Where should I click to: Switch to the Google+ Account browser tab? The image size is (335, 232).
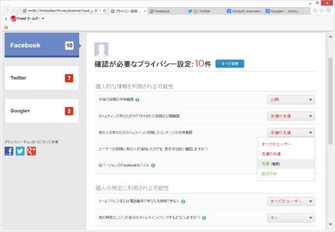(284, 11)
